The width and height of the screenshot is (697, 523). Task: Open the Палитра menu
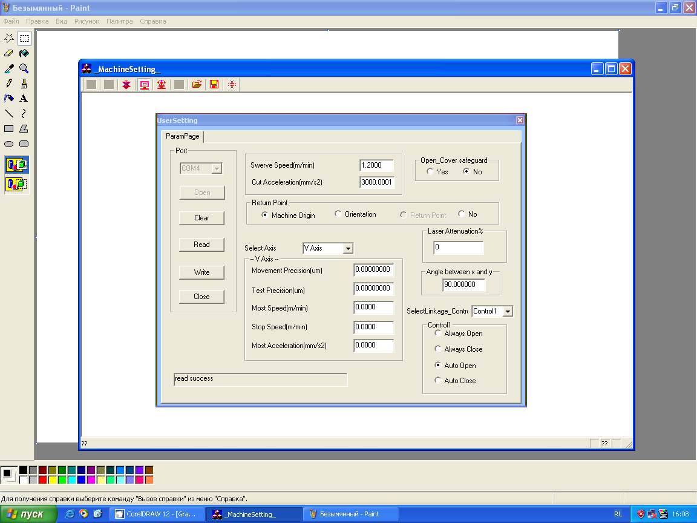tap(119, 21)
